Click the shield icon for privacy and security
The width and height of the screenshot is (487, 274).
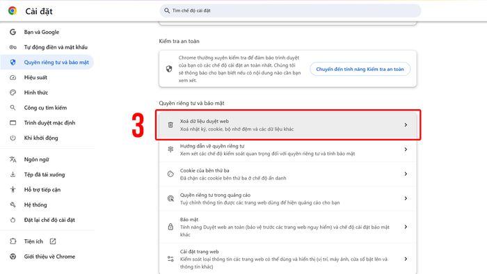13,63
